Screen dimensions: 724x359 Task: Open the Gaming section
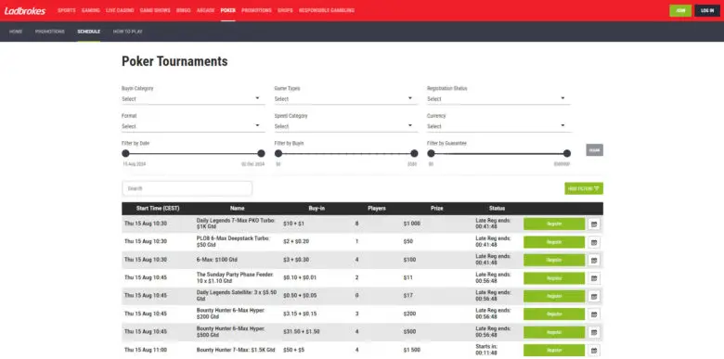[91, 10]
